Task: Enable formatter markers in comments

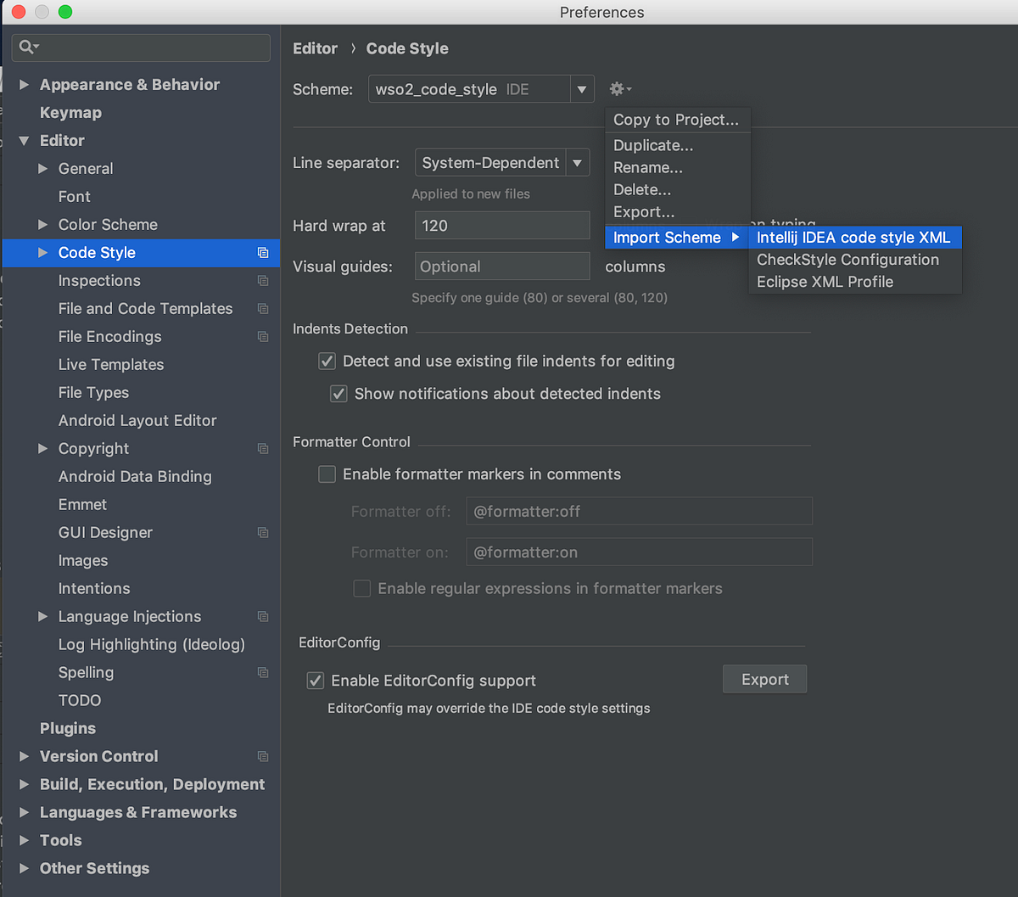Action: point(327,474)
